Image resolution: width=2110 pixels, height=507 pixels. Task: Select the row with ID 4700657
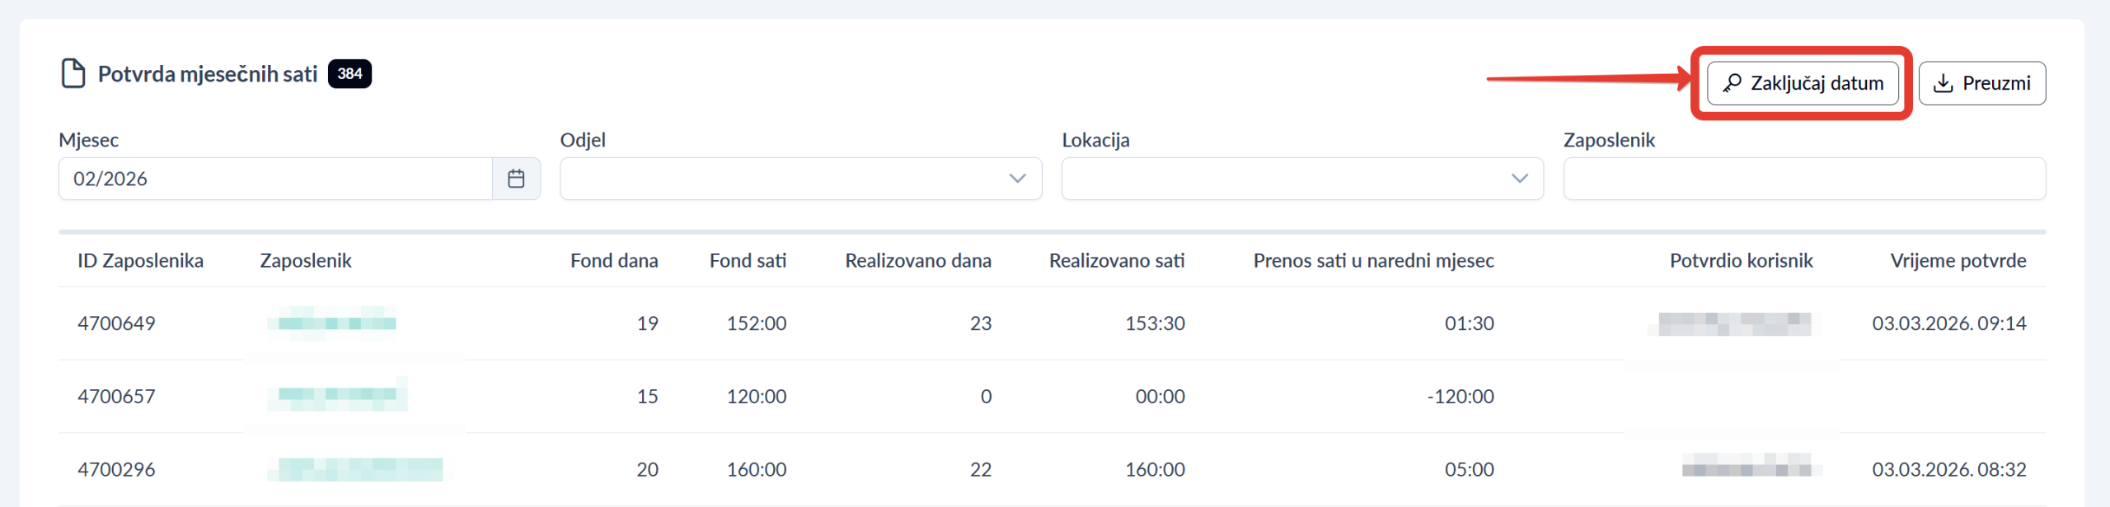tap(116, 397)
